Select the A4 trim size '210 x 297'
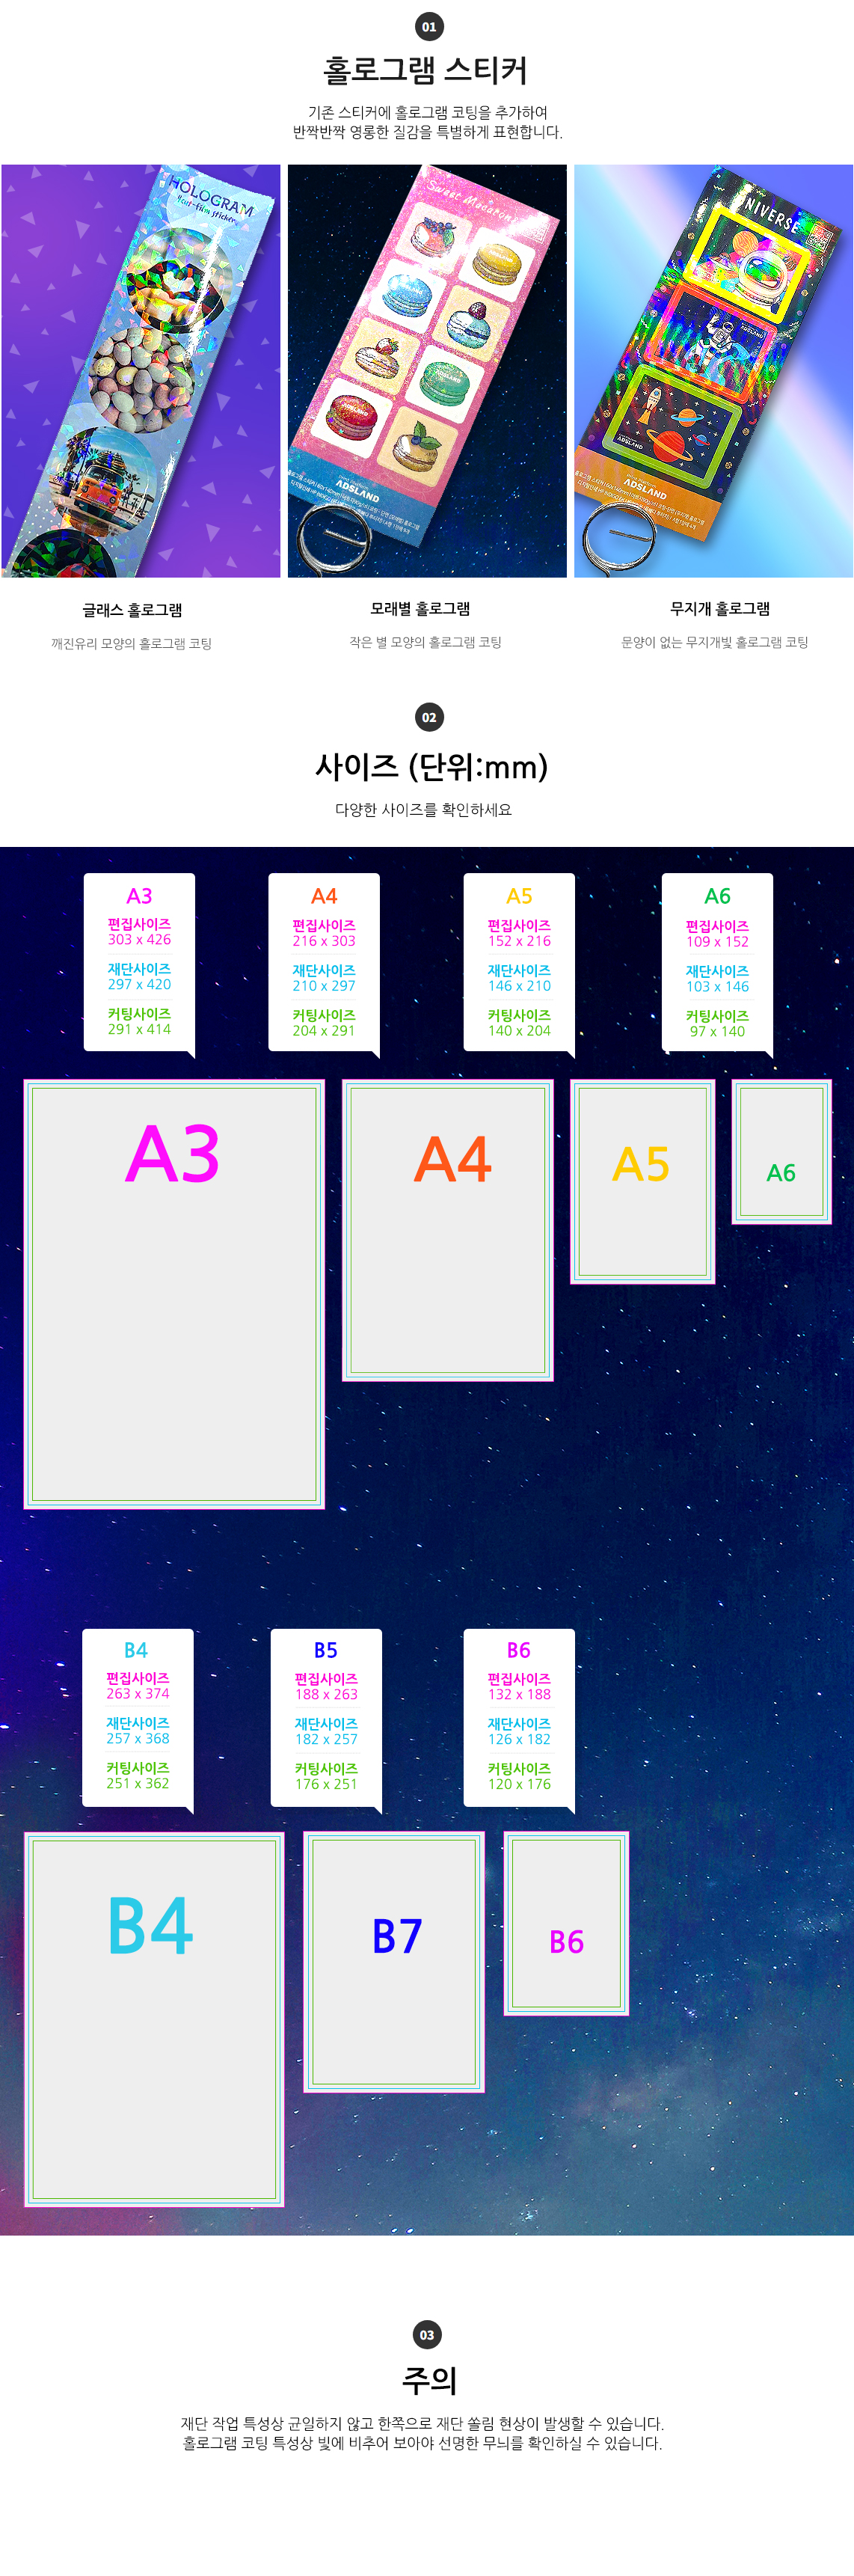 (324, 986)
